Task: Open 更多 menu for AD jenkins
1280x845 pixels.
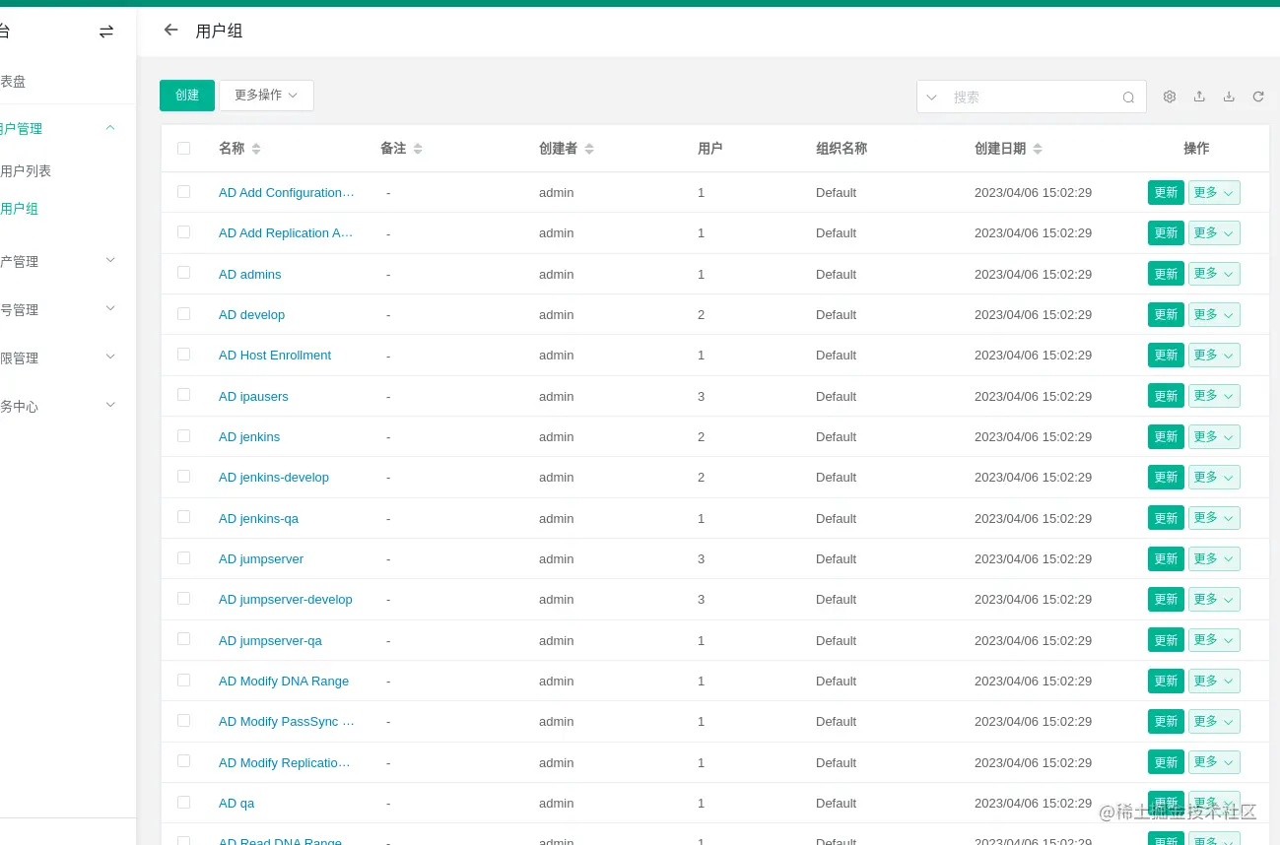Action: [x=1214, y=437]
